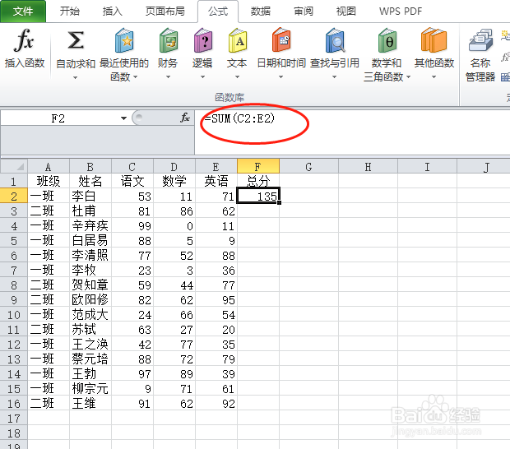Open the Name Box dropdown arrow
Screen dimensions: 510x449
click(x=123, y=118)
